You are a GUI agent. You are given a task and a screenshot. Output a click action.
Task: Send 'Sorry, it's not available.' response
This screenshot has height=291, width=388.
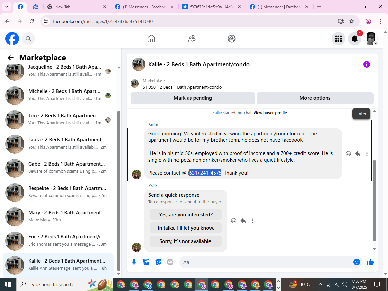coord(186,241)
